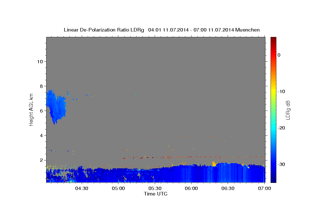This screenshot has width=328, height=219.
Task: Click the colorbar tick label 0
Action: [279, 55]
